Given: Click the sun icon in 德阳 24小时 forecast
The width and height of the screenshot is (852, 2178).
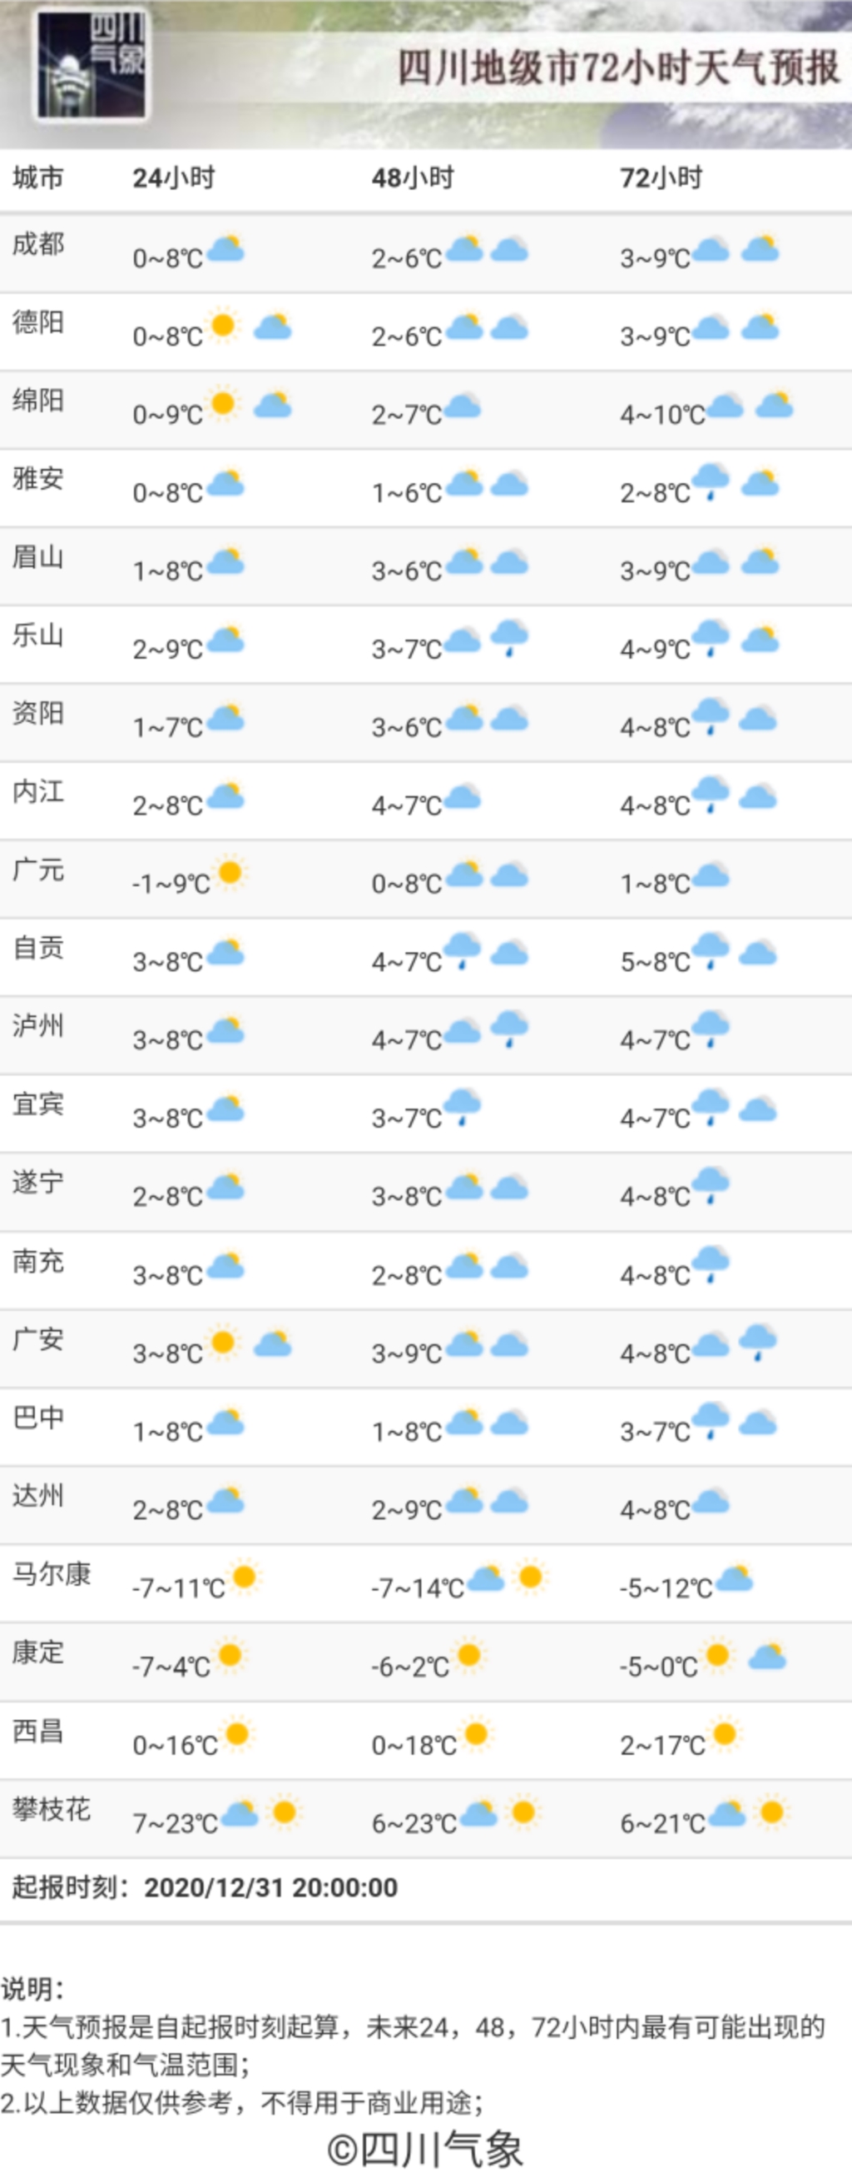Looking at the screenshot, I should point(223,326).
